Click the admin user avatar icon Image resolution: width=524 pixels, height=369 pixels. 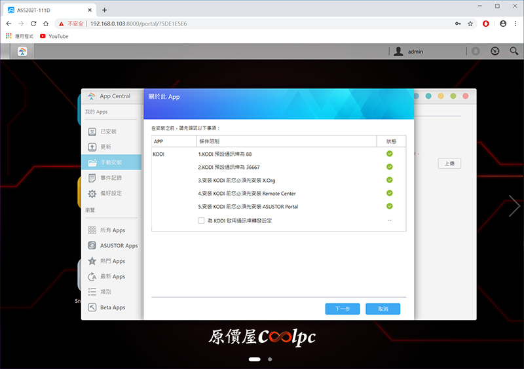coord(398,52)
